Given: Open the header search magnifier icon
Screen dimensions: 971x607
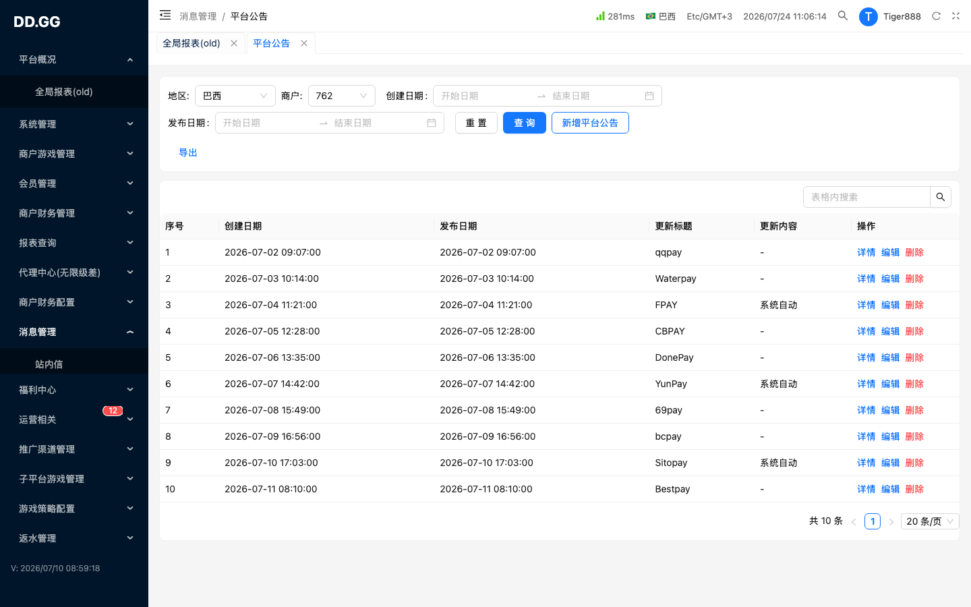Looking at the screenshot, I should pyautogui.click(x=843, y=16).
